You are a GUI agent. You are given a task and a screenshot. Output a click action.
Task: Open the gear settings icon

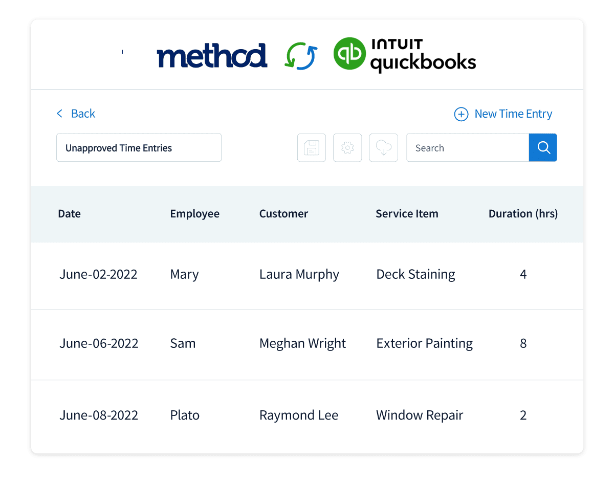[347, 148]
